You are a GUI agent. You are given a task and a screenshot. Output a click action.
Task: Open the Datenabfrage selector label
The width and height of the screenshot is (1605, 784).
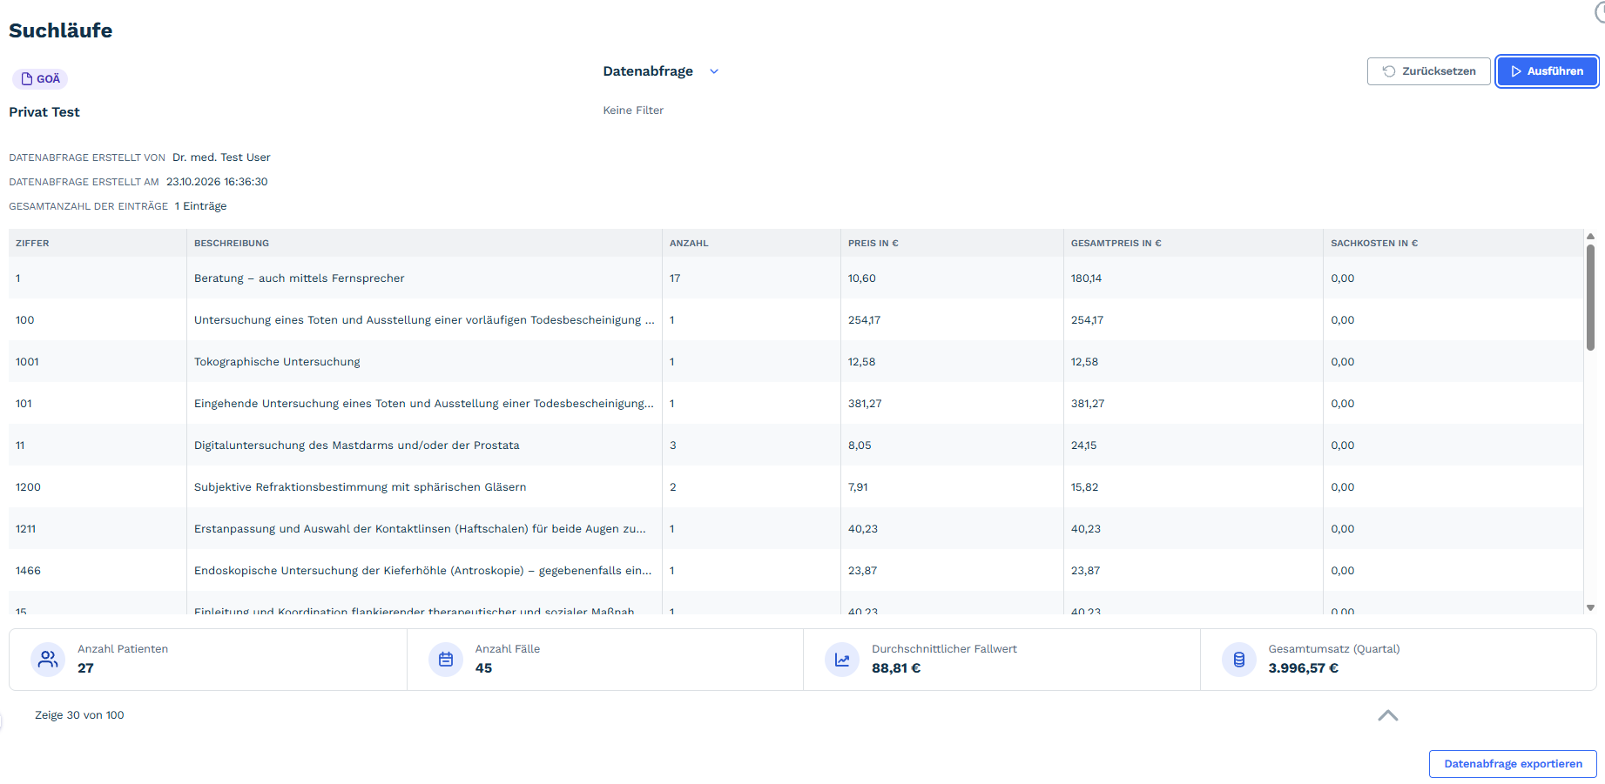pyautogui.click(x=648, y=71)
